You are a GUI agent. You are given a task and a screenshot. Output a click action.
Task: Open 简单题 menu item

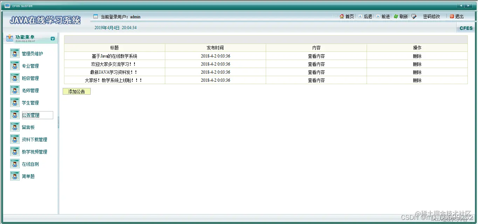[x=28, y=176]
